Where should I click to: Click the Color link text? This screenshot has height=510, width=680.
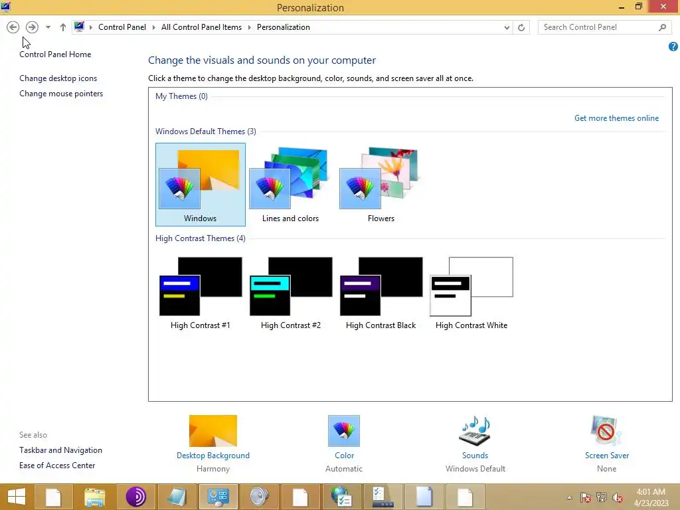click(345, 456)
